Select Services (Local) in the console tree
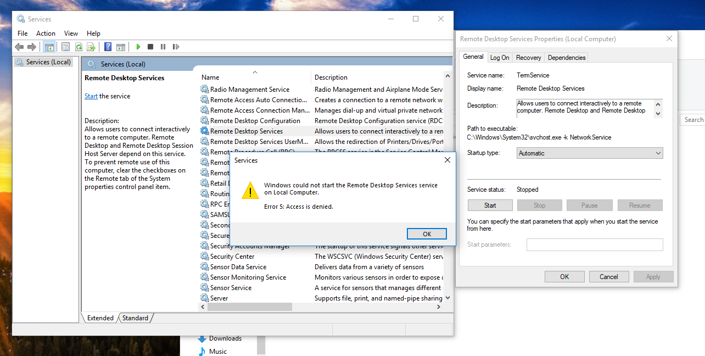Image resolution: width=705 pixels, height=356 pixels. click(x=43, y=62)
